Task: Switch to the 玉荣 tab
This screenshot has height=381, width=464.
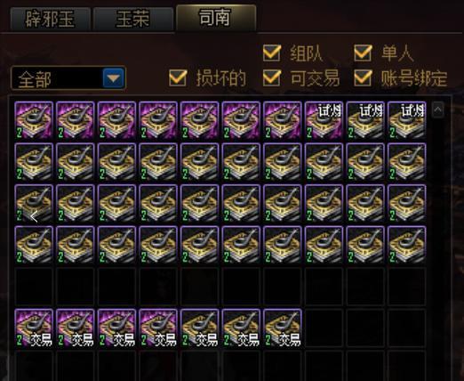Action: coord(133,19)
